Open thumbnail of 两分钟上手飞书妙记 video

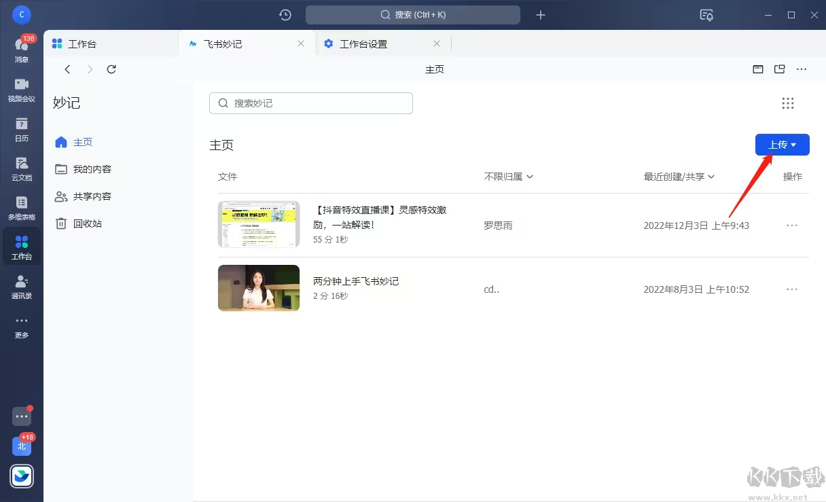259,288
